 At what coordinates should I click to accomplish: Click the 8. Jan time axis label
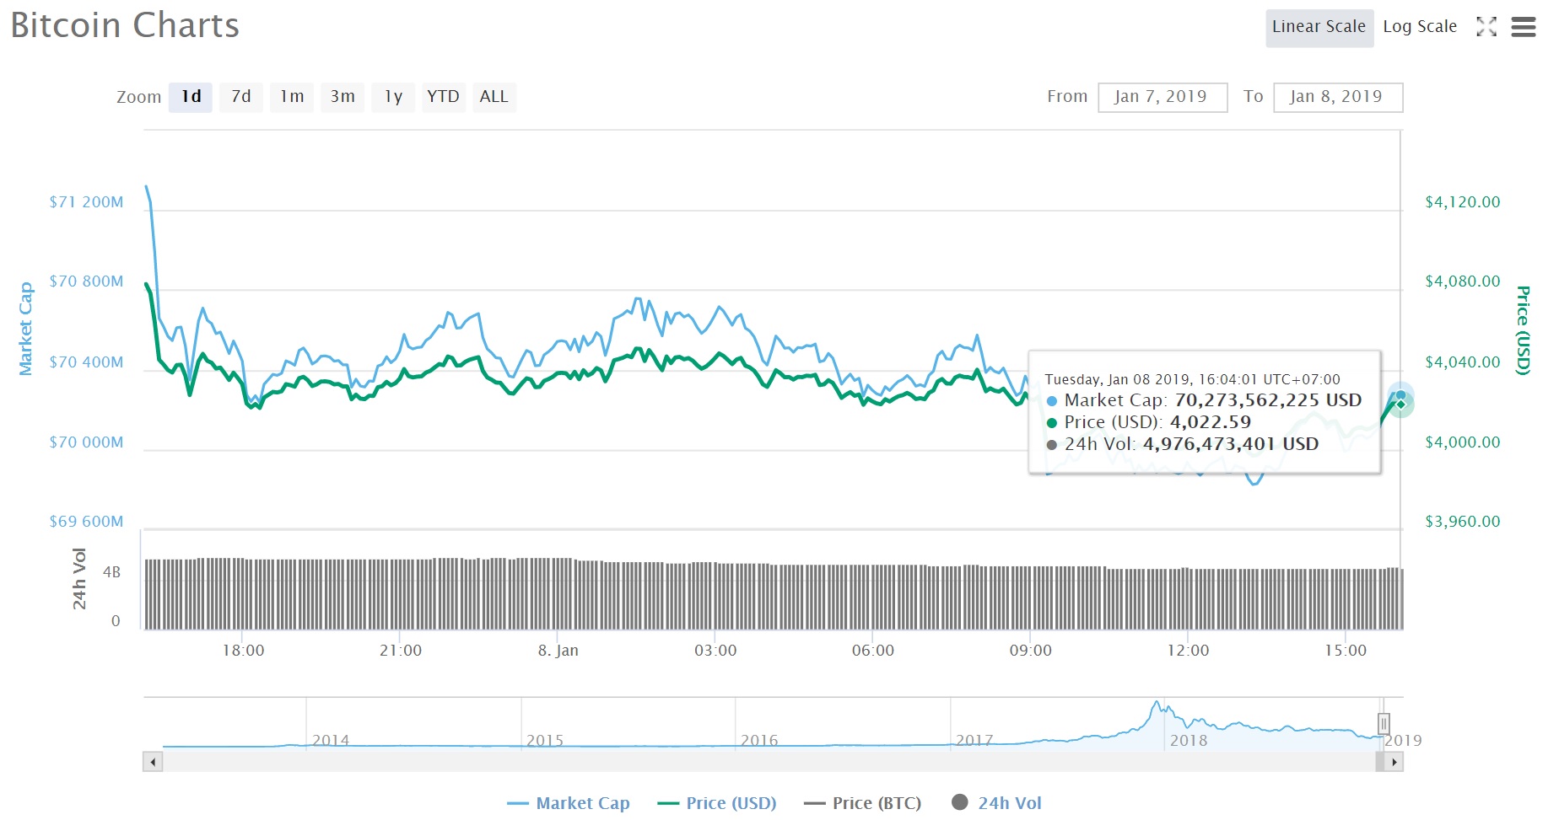coord(558,651)
